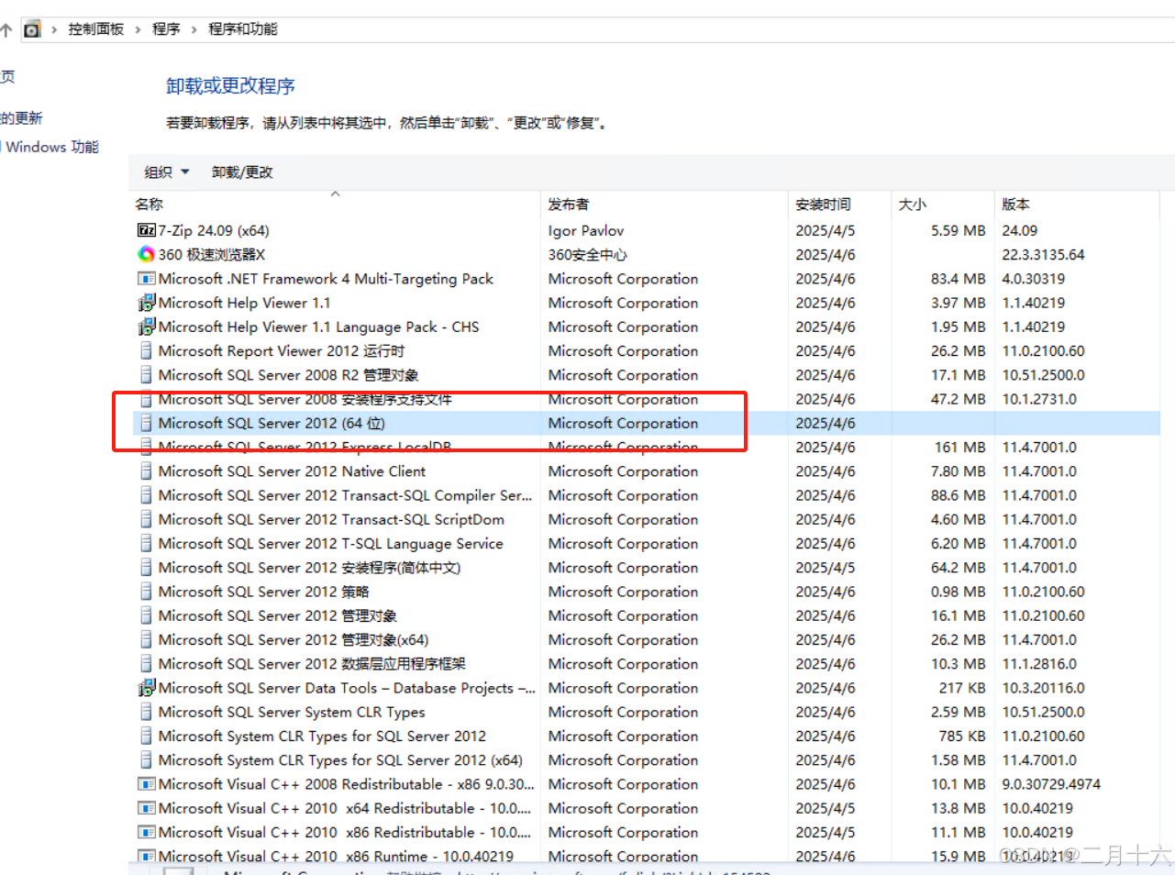Click the SQL Server Data Tools icon
The width and height of the screenshot is (1175, 875).
(146, 688)
